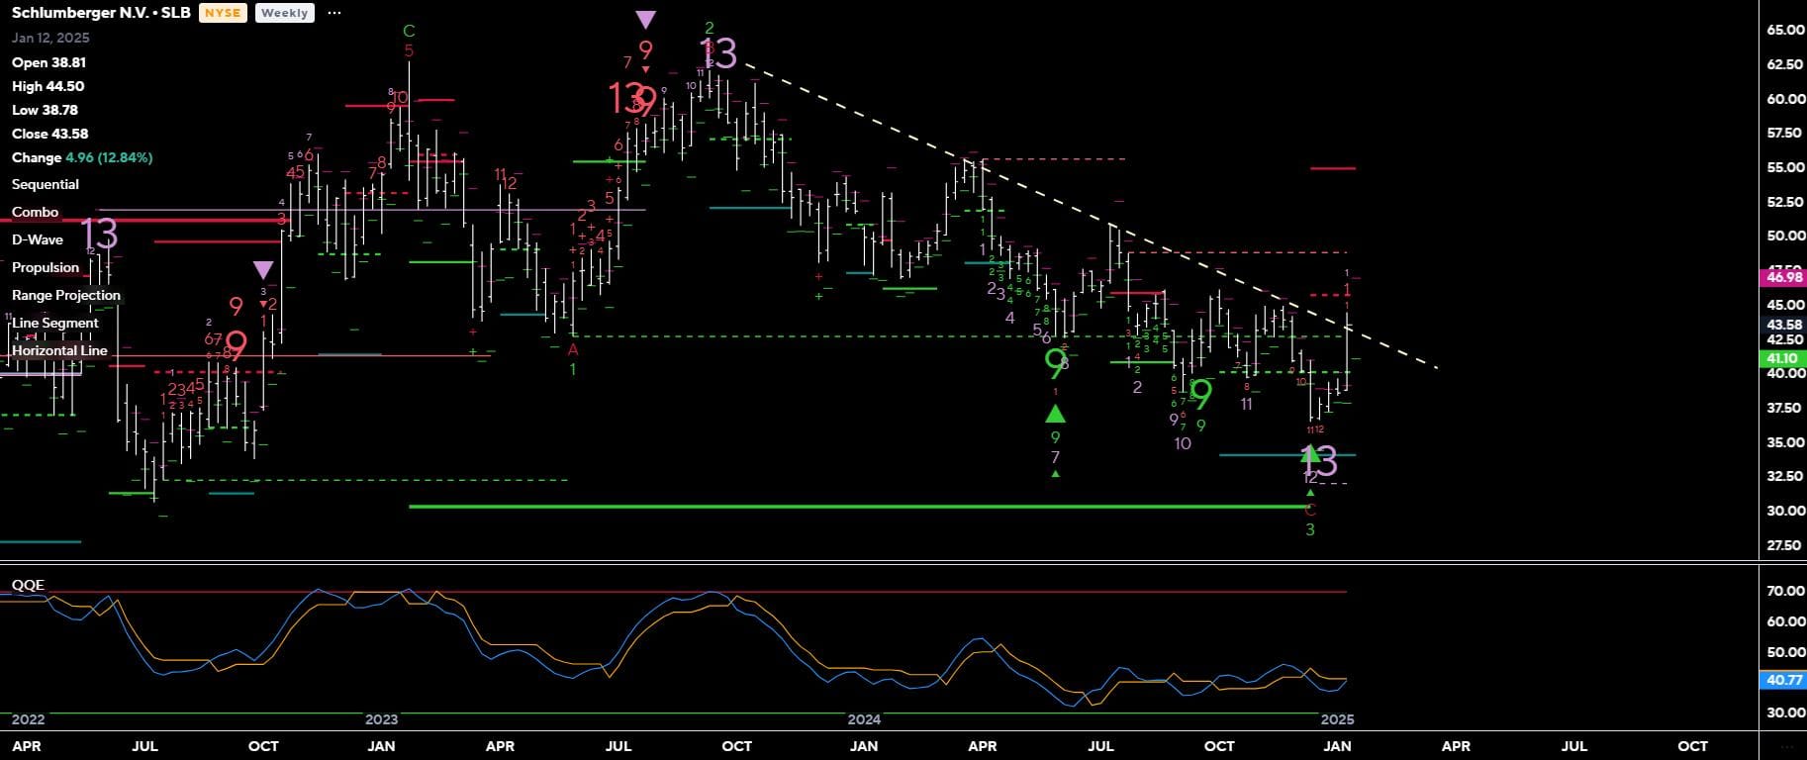Viewport: 1807px width, 760px height.
Task: Open the three-dot more menu beside Weekly
Action: coord(334,13)
